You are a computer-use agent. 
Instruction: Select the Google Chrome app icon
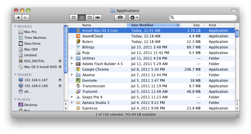coord(78,69)
